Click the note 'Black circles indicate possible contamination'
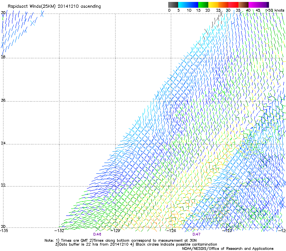The image size is (286, 251). pyautogui.click(x=176, y=244)
